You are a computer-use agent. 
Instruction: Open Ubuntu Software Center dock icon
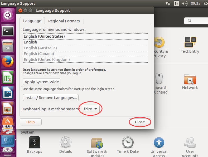(x=8, y=120)
